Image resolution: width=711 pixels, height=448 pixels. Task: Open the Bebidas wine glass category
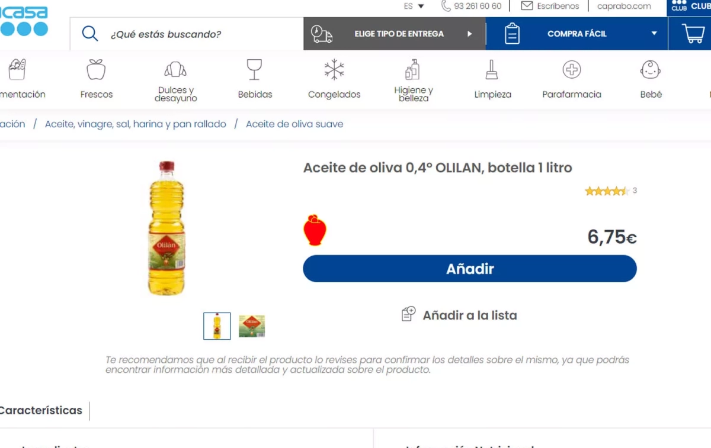(x=255, y=70)
